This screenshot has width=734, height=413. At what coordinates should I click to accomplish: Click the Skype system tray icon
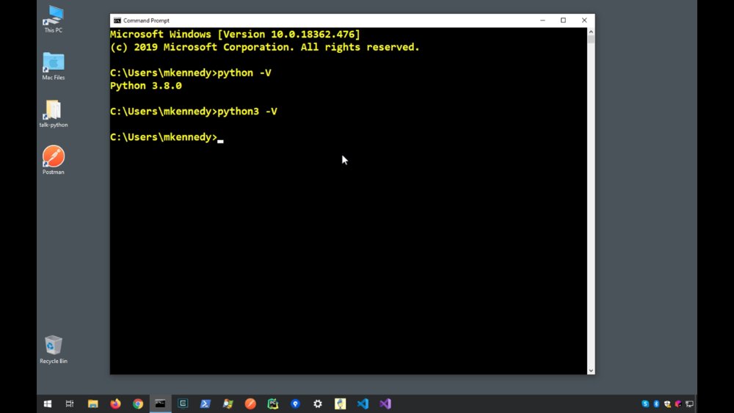pos(645,403)
